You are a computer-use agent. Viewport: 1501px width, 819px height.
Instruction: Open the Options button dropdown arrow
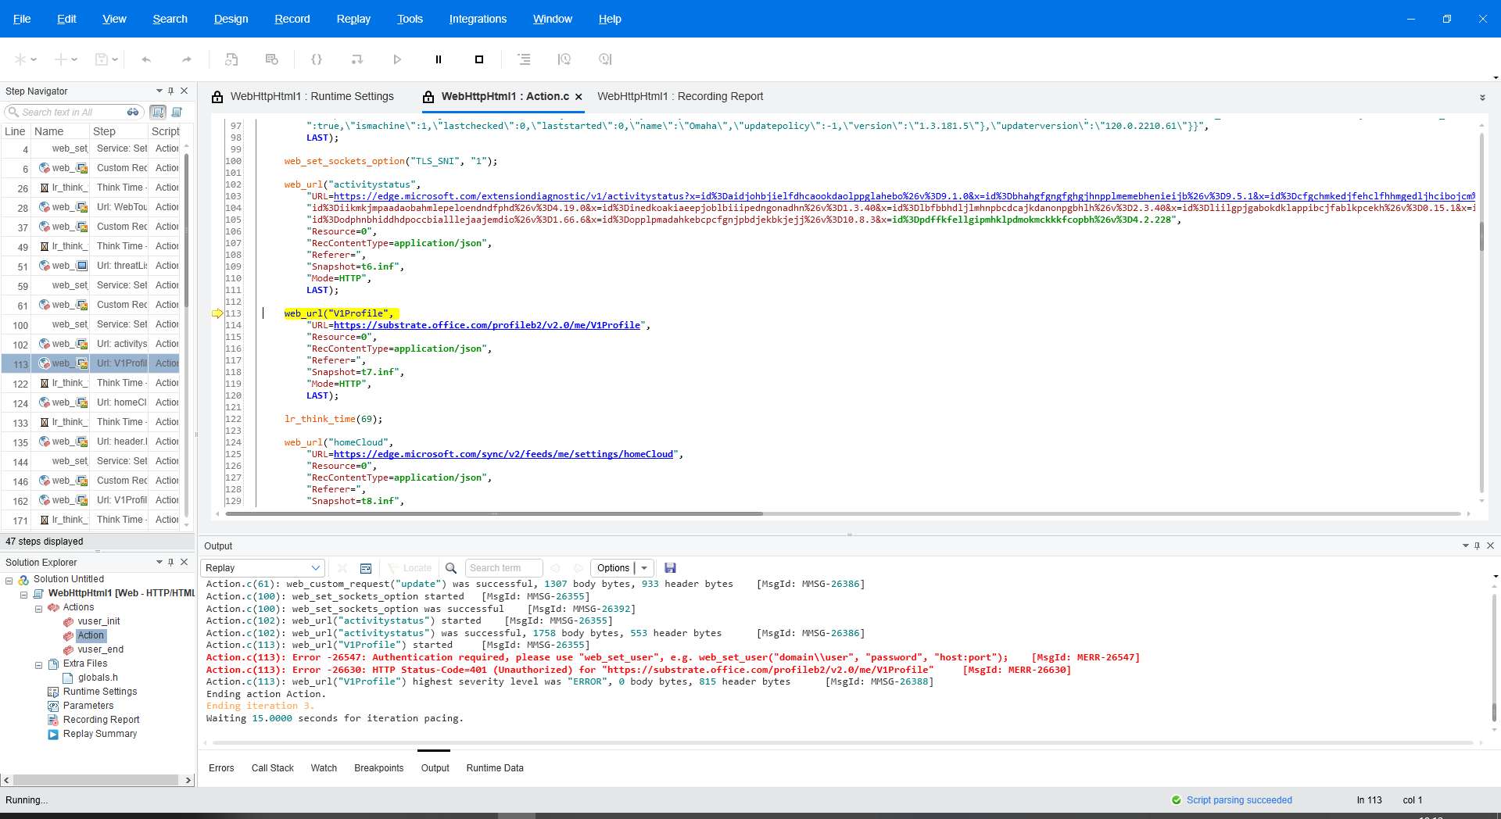point(644,568)
